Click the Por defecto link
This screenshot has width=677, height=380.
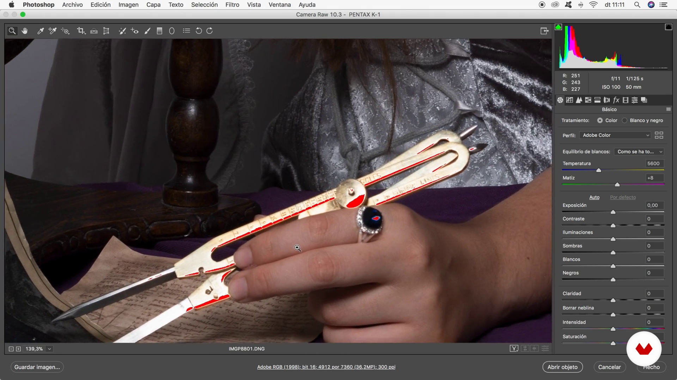623,197
